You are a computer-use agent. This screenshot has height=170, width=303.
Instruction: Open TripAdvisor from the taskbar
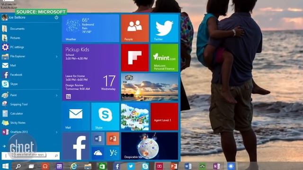202,166
